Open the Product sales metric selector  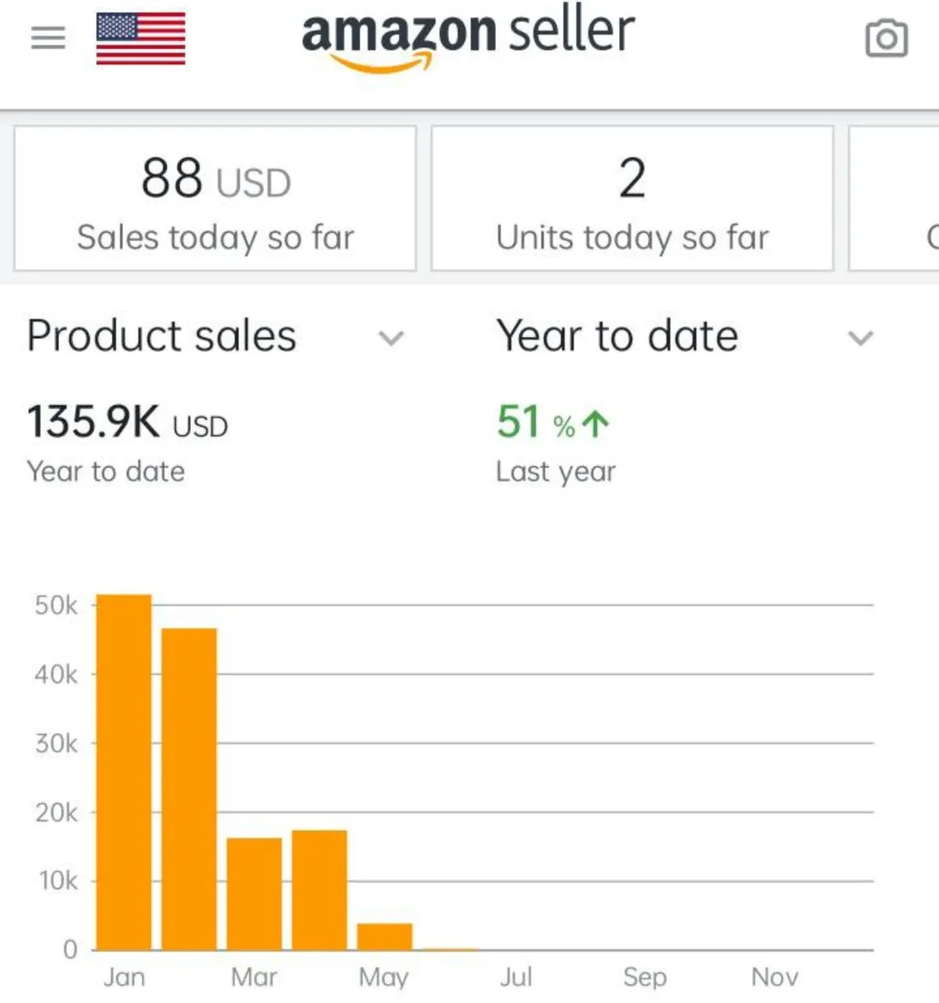click(162, 337)
